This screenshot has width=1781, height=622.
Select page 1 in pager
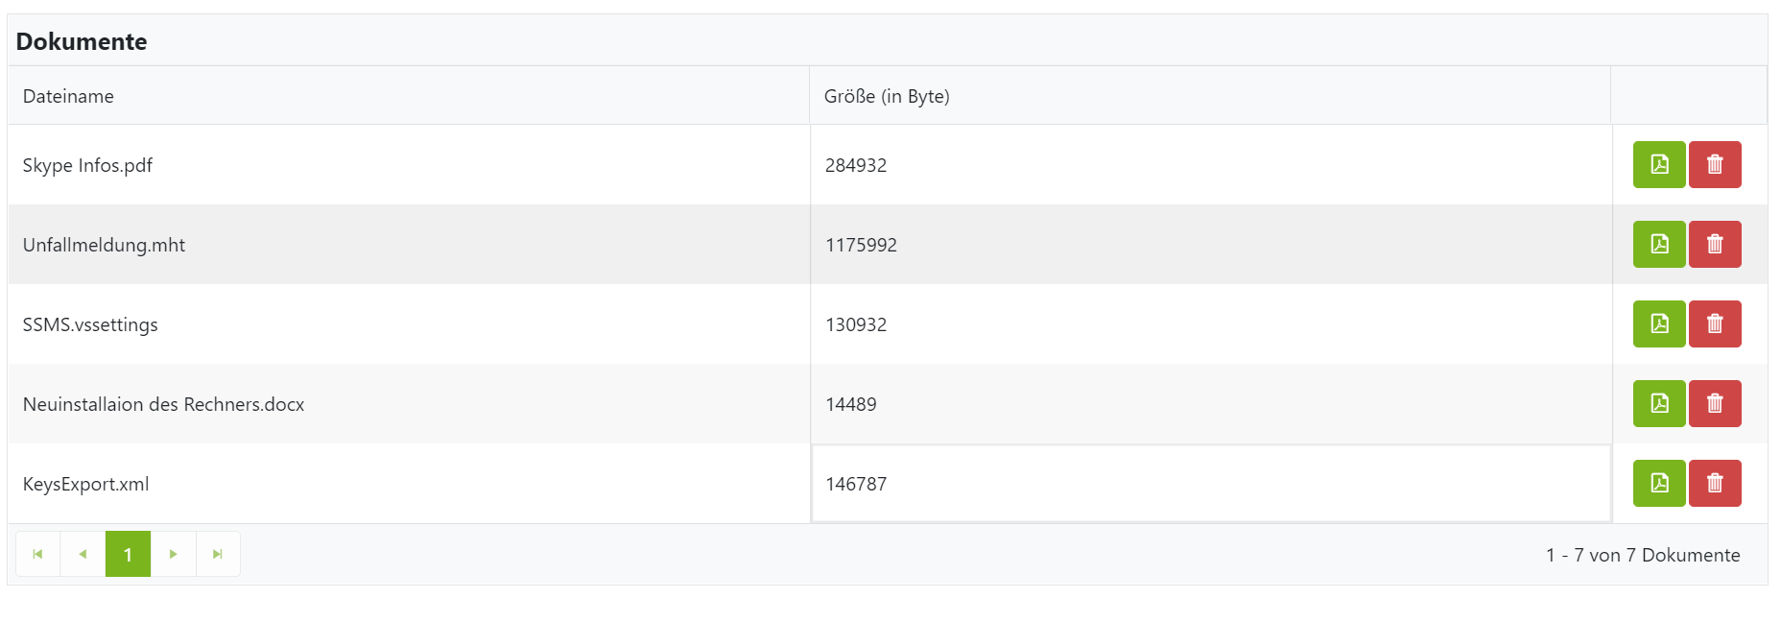(128, 554)
